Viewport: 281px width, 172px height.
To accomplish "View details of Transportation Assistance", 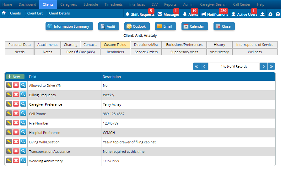I will pos(23,151).
